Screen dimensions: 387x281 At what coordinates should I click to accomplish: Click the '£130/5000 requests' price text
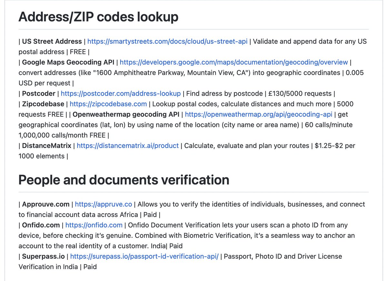click(300, 93)
